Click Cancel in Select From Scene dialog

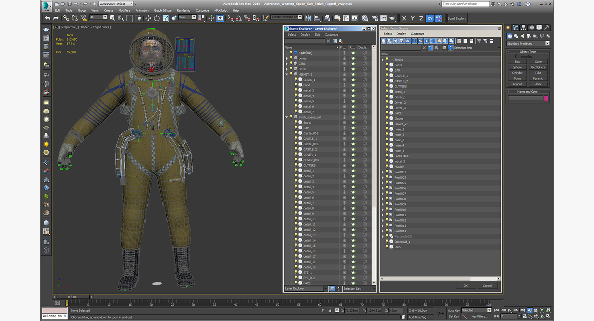487,286
